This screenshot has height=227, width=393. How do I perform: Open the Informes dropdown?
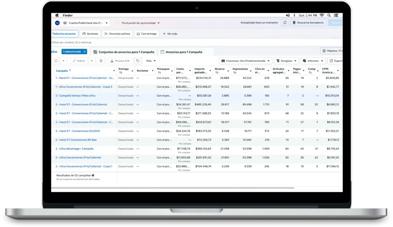pyautogui.click(x=313, y=61)
